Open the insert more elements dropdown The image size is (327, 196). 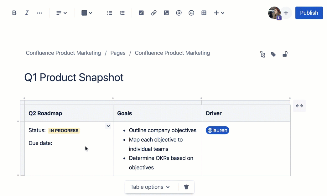pyautogui.click(x=219, y=13)
